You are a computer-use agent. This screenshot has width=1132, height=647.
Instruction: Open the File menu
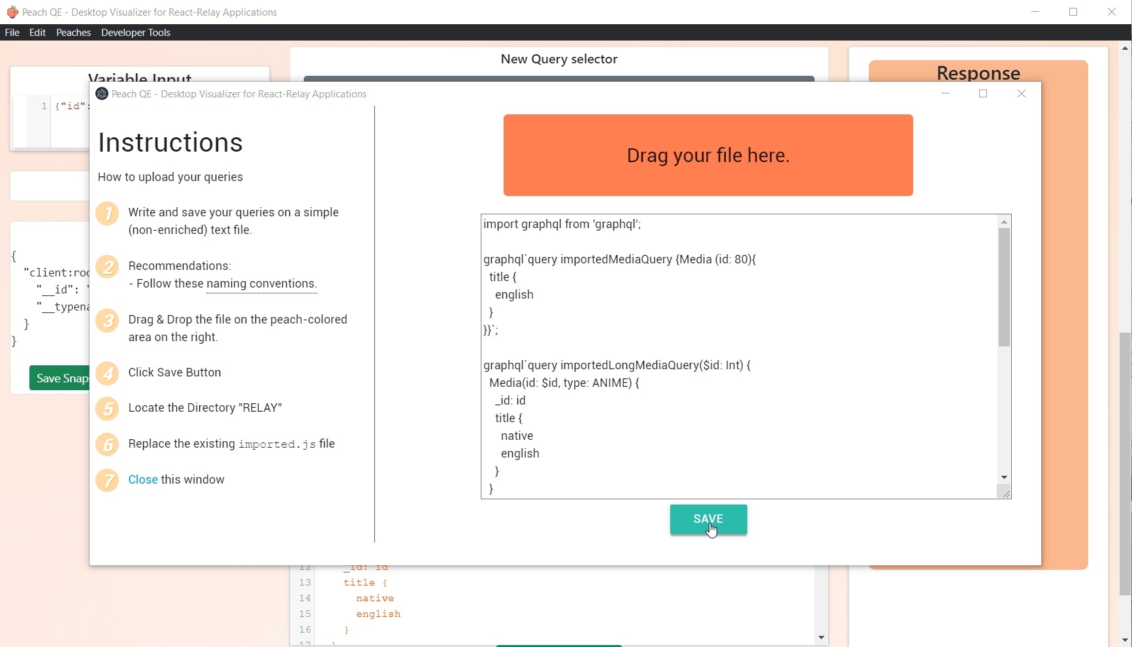12,33
